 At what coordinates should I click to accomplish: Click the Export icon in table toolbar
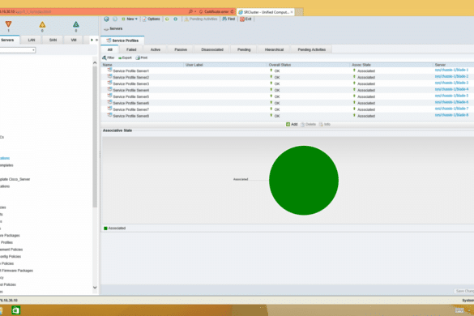[120, 58]
